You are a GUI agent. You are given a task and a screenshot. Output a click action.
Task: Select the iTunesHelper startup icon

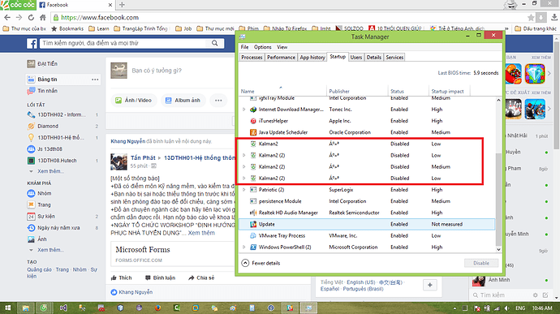(253, 121)
